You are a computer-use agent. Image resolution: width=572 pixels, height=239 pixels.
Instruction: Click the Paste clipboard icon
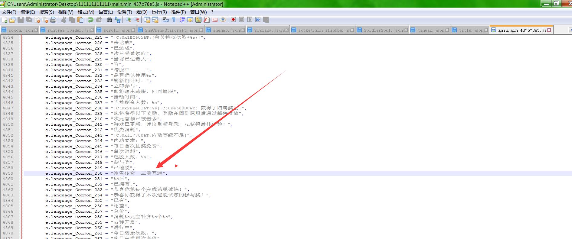tap(80, 20)
